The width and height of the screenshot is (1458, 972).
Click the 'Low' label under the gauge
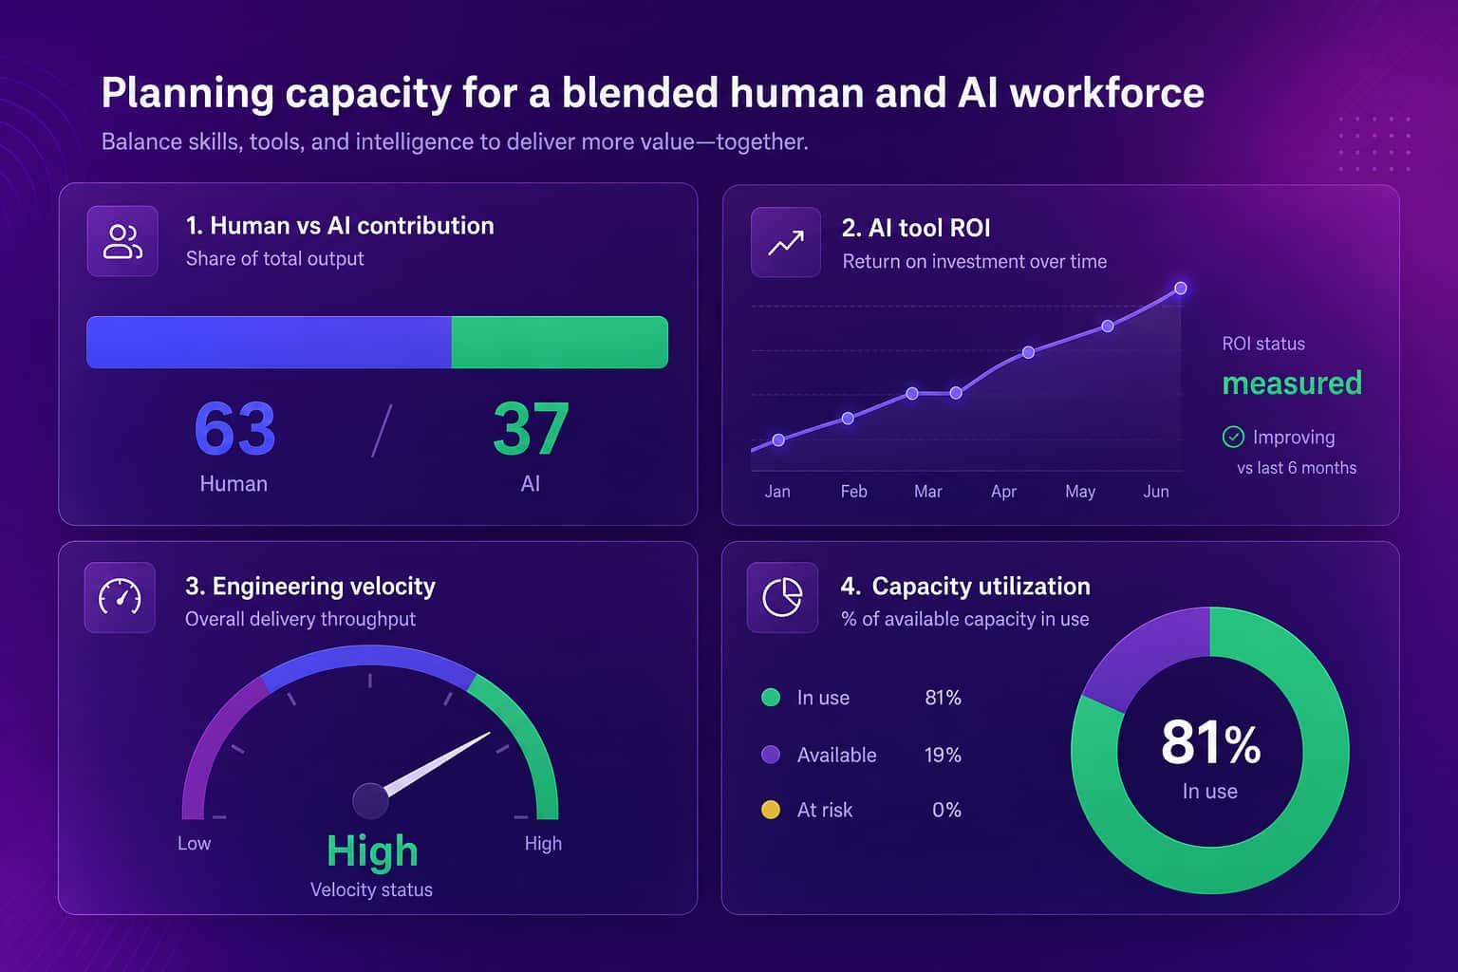pyautogui.click(x=194, y=843)
